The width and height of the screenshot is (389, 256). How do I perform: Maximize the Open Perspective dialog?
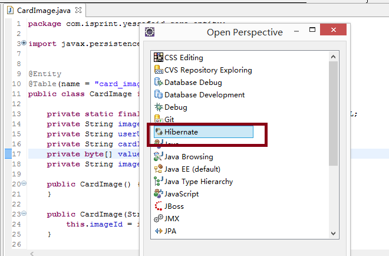[x=312, y=30]
